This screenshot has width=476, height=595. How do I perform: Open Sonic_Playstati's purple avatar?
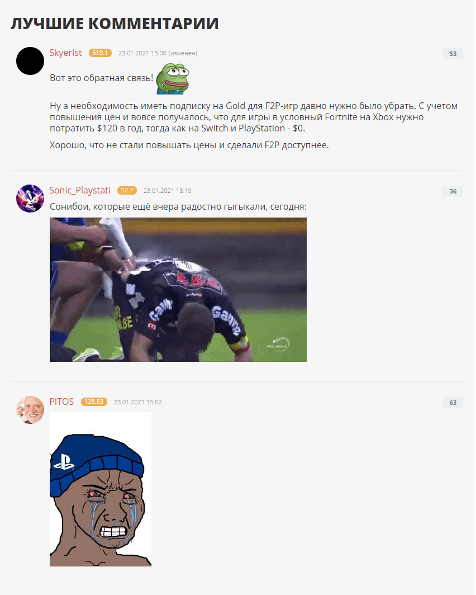click(x=30, y=199)
